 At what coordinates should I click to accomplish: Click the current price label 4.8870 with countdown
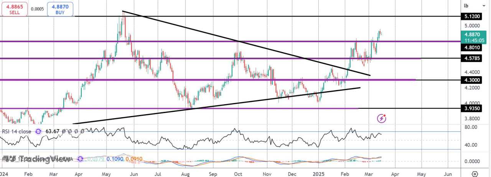[x=474, y=37]
